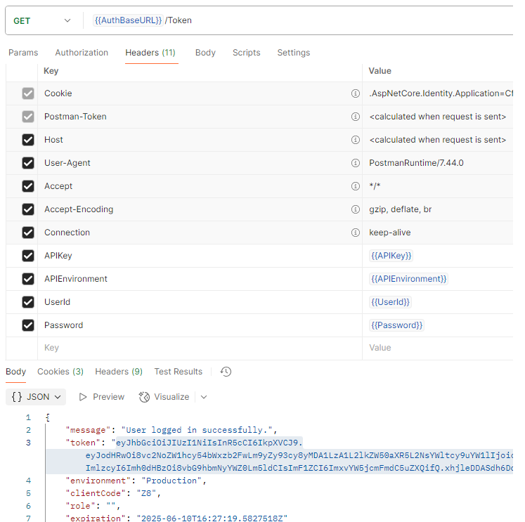Open the GET method dropdown
The height and width of the screenshot is (522, 525).
(x=42, y=21)
